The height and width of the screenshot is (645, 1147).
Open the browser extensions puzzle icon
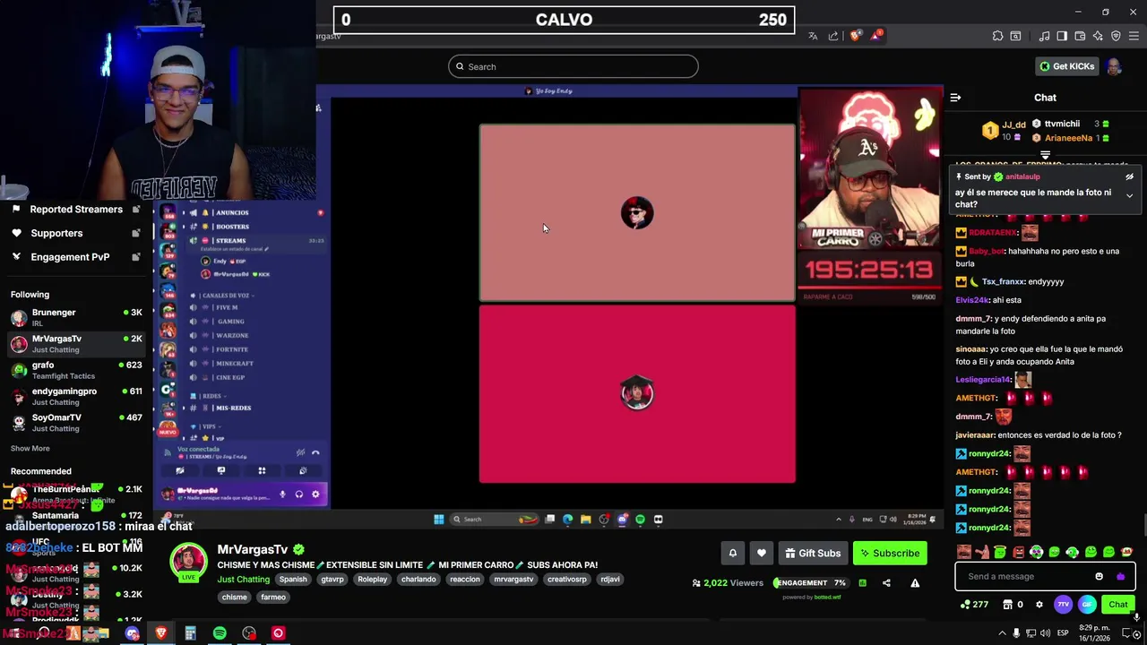[997, 36]
